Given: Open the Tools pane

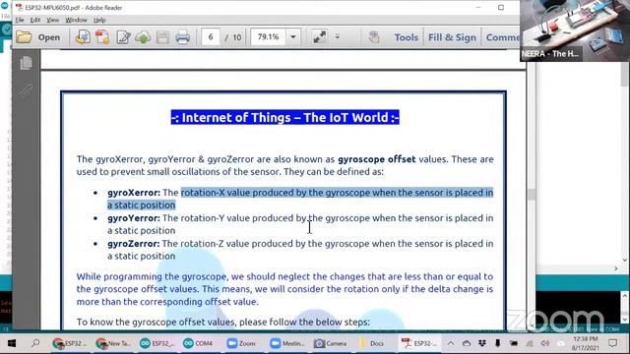Looking at the screenshot, I should [407, 37].
